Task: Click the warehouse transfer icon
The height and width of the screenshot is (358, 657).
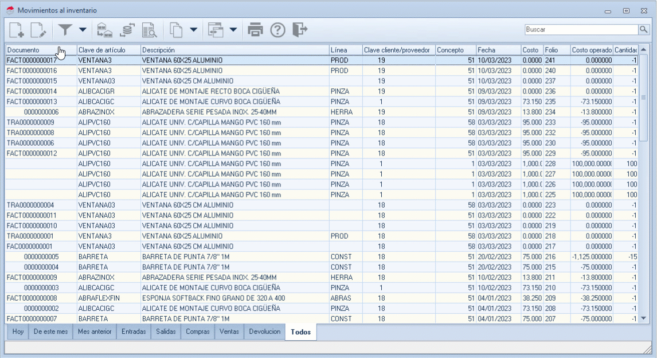Action: [104, 29]
